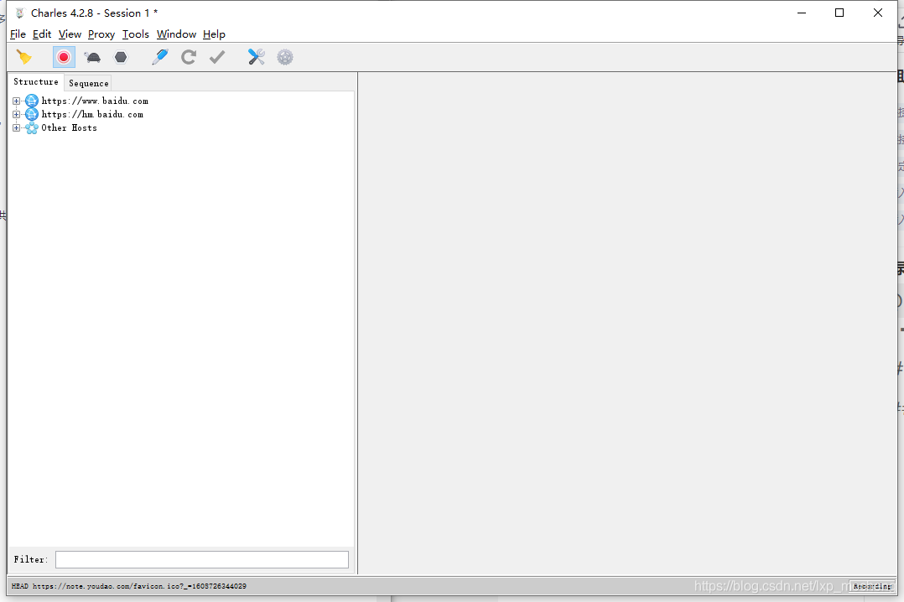
Task: Open the Tools menu
Action: pyautogui.click(x=136, y=34)
